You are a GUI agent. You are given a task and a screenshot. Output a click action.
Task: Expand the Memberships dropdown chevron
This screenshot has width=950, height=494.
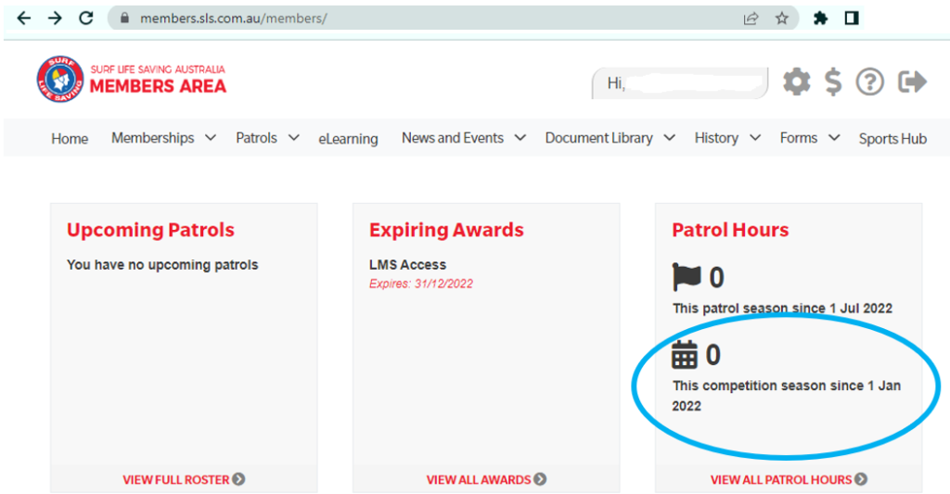point(211,138)
